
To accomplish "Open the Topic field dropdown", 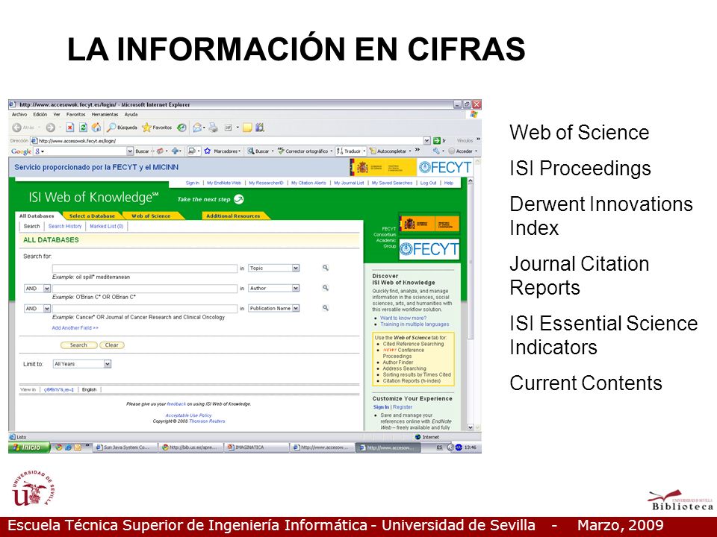I will point(296,268).
